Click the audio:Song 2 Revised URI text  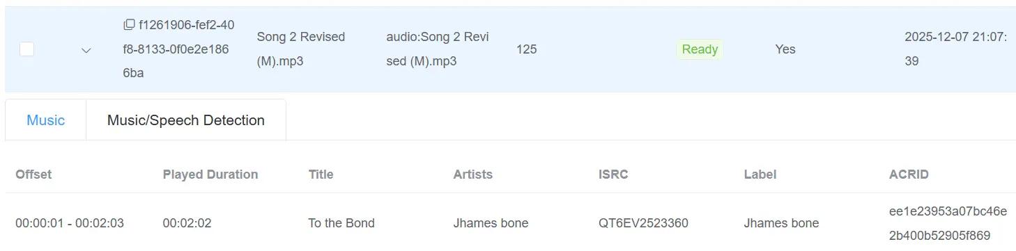click(x=438, y=49)
